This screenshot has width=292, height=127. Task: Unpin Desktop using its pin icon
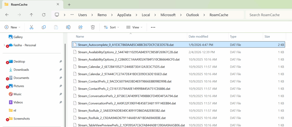point(60,62)
